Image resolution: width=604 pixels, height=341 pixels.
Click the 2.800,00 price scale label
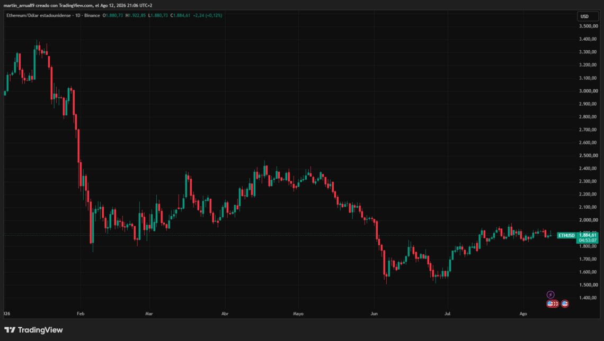(588, 117)
